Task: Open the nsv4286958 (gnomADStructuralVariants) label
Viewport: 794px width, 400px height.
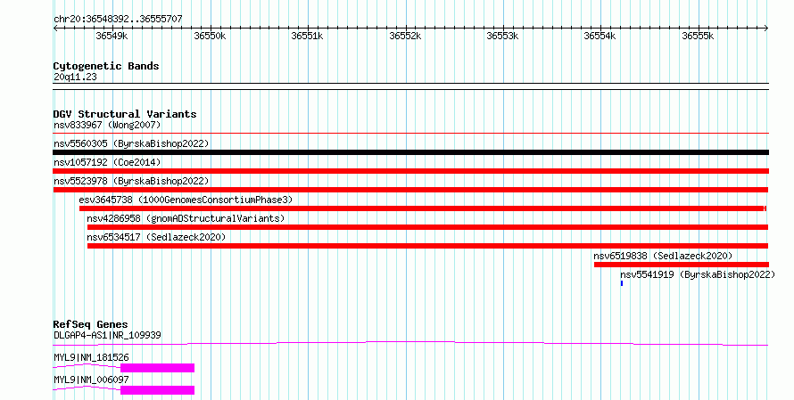Action: 186,218
